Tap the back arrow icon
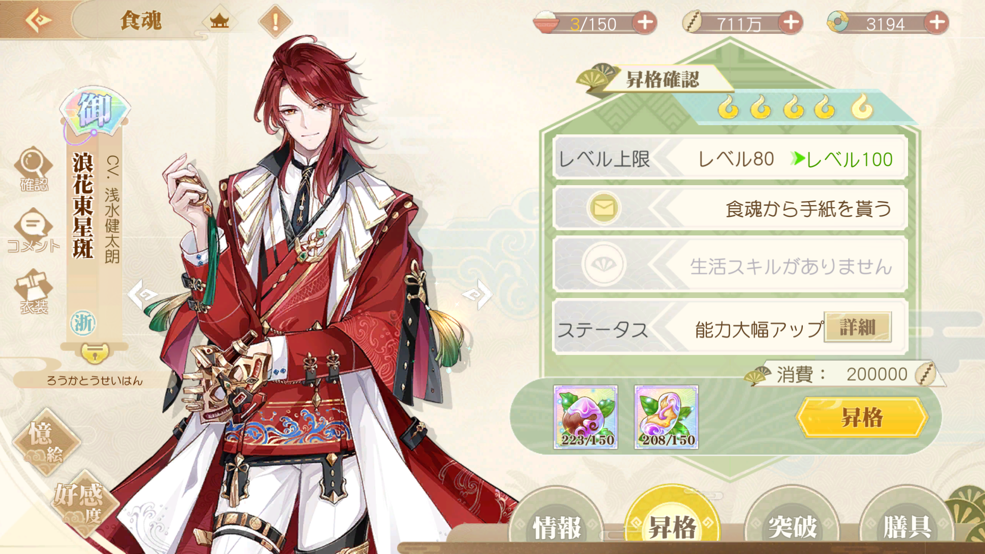The width and height of the screenshot is (985, 554). pos(38,21)
